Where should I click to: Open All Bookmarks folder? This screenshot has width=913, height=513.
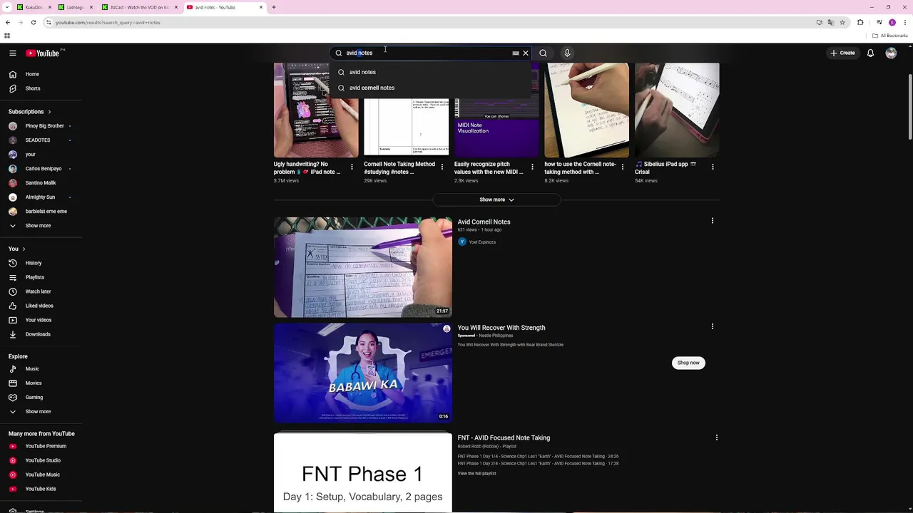pyautogui.click(x=890, y=36)
